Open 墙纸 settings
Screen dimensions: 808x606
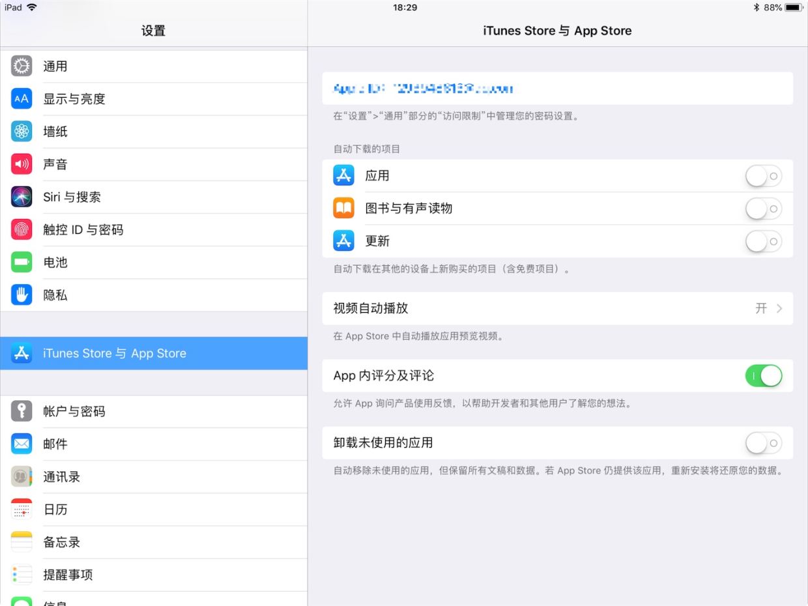(x=154, y=131)
